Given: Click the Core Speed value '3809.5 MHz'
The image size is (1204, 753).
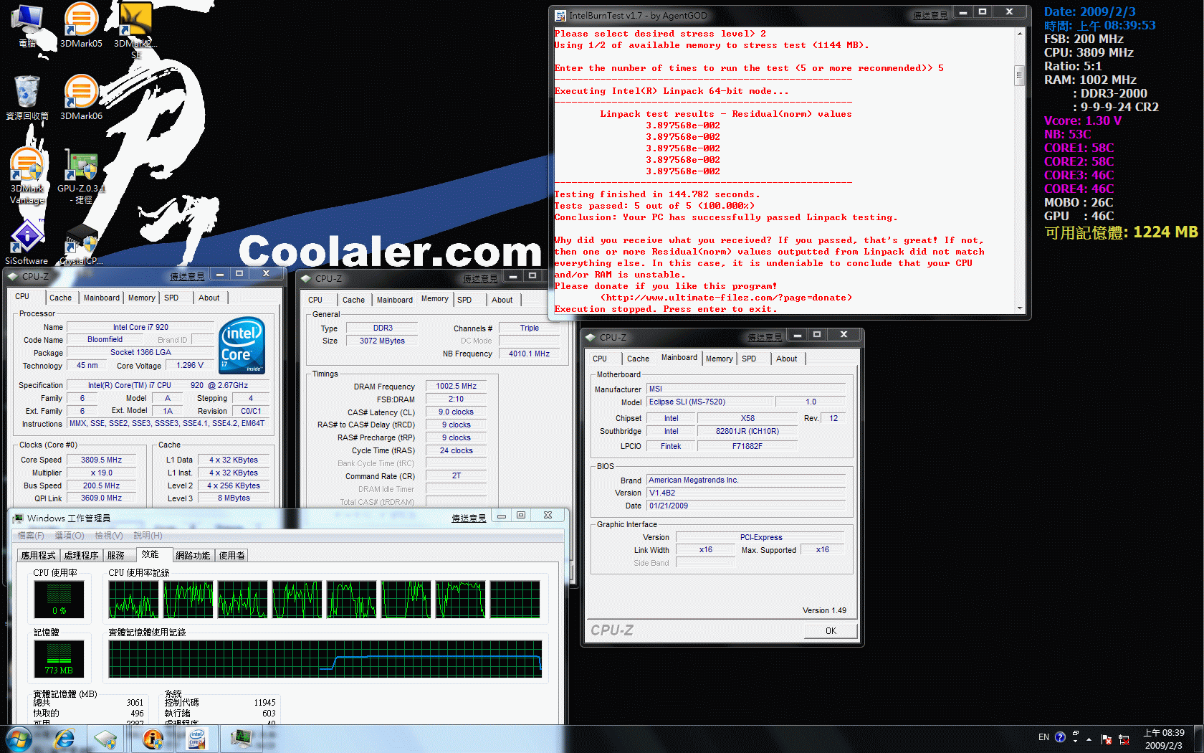Looking at the screenshot, I should [101, 460].
